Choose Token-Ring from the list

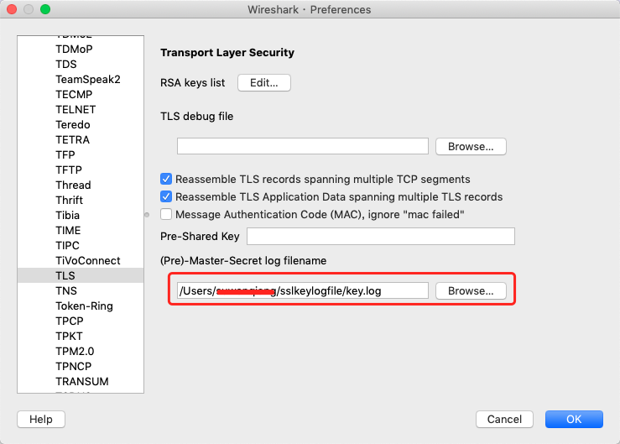coord(81,306)
